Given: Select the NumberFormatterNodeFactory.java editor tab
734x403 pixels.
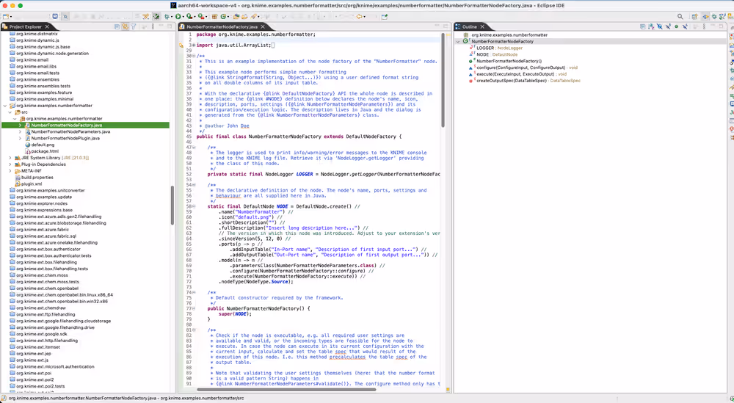Looking at the screenshot, I should [x=222, y=26].
